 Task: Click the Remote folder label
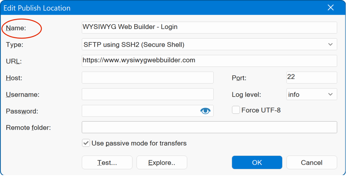click(28, 128)
